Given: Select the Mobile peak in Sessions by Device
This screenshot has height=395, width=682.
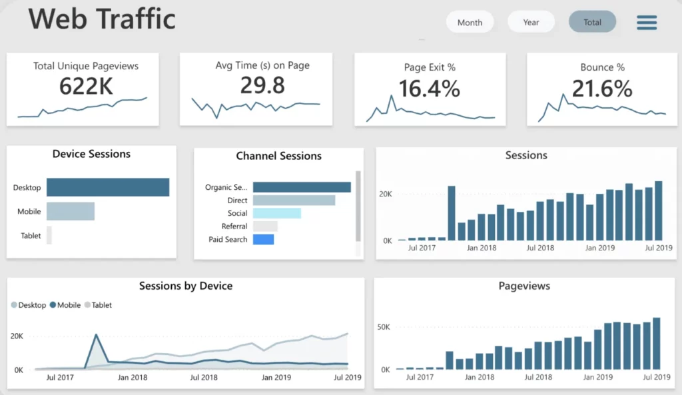Looking at the screenshot, I should (x=96, y=335).
